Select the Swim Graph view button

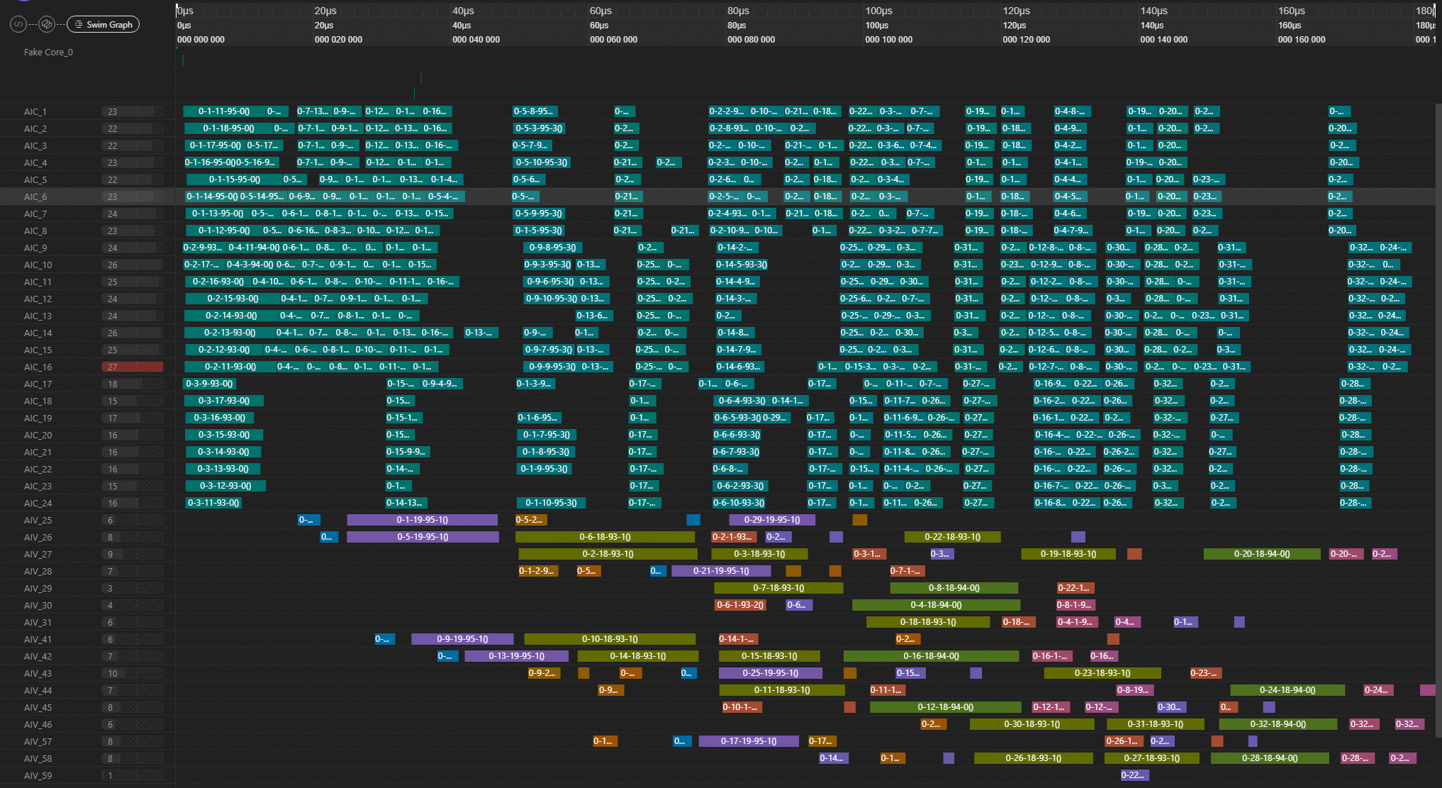(x=104, y=24)
